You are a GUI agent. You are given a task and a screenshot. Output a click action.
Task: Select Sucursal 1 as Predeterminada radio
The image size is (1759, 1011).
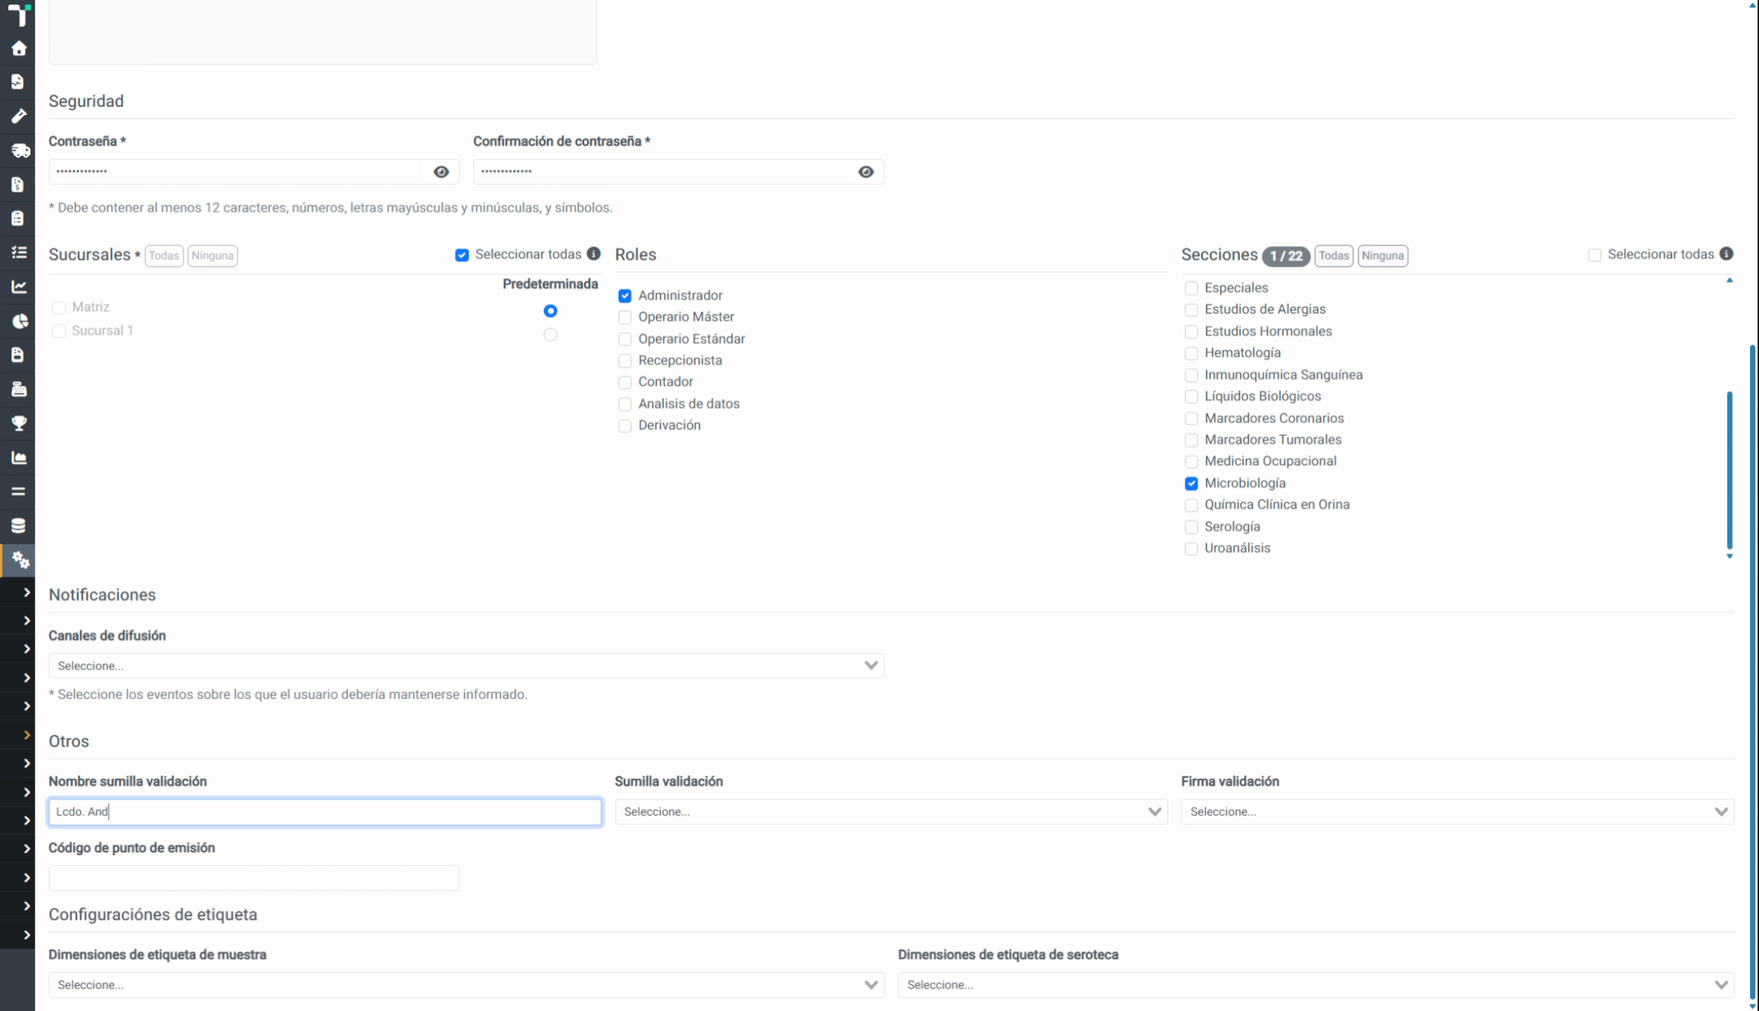click(550, 335)
